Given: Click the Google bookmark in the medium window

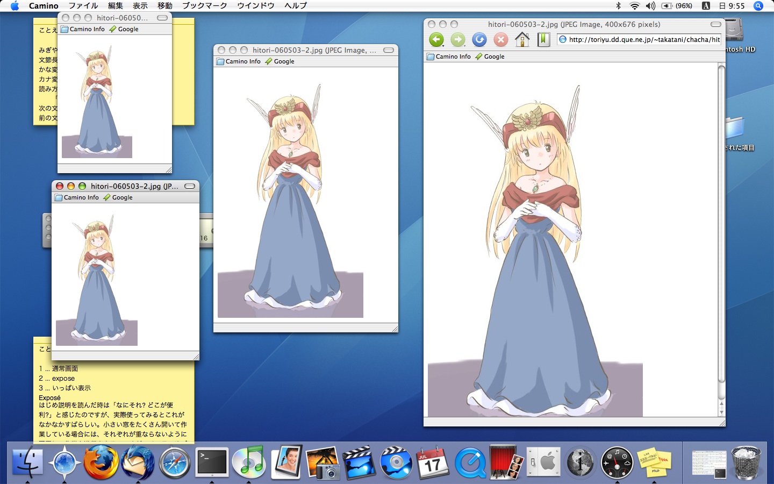Looking at the screenshot, I should coord(279,61).
